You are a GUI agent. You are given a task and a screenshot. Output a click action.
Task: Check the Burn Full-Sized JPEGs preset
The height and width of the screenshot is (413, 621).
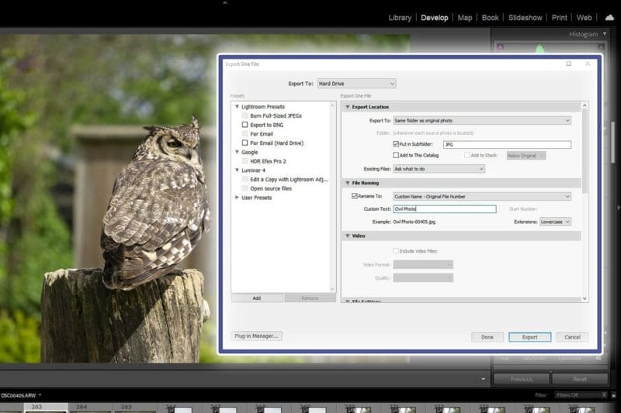pyautogui.click(x=245, y=115)
